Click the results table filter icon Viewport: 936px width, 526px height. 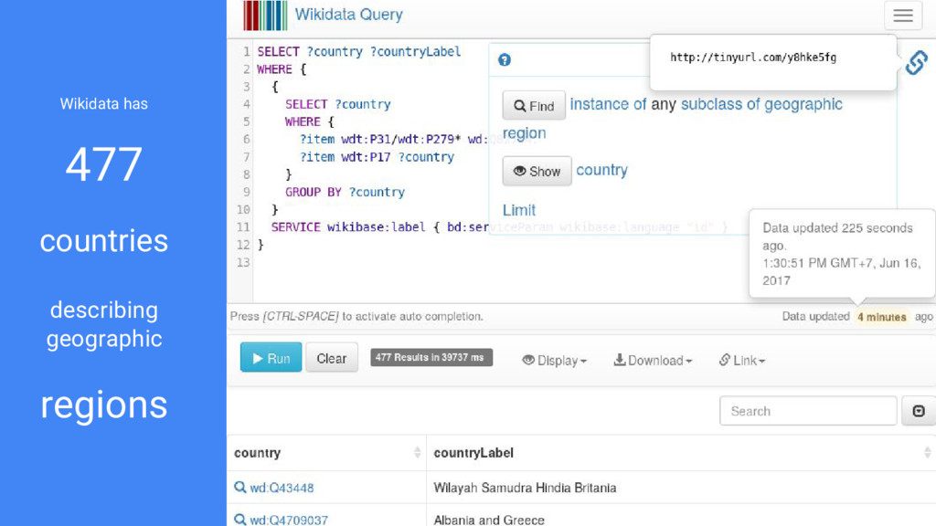(x=918, y=411)
